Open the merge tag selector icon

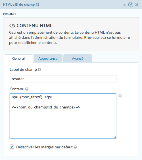coord(120,96)
